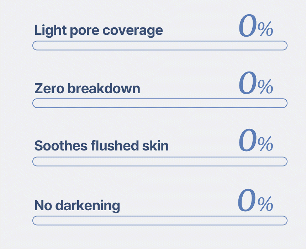Click the large 0 digit for Zero breakdown
Viewport: 306px width, 249px height.
[x=247, y=84]
